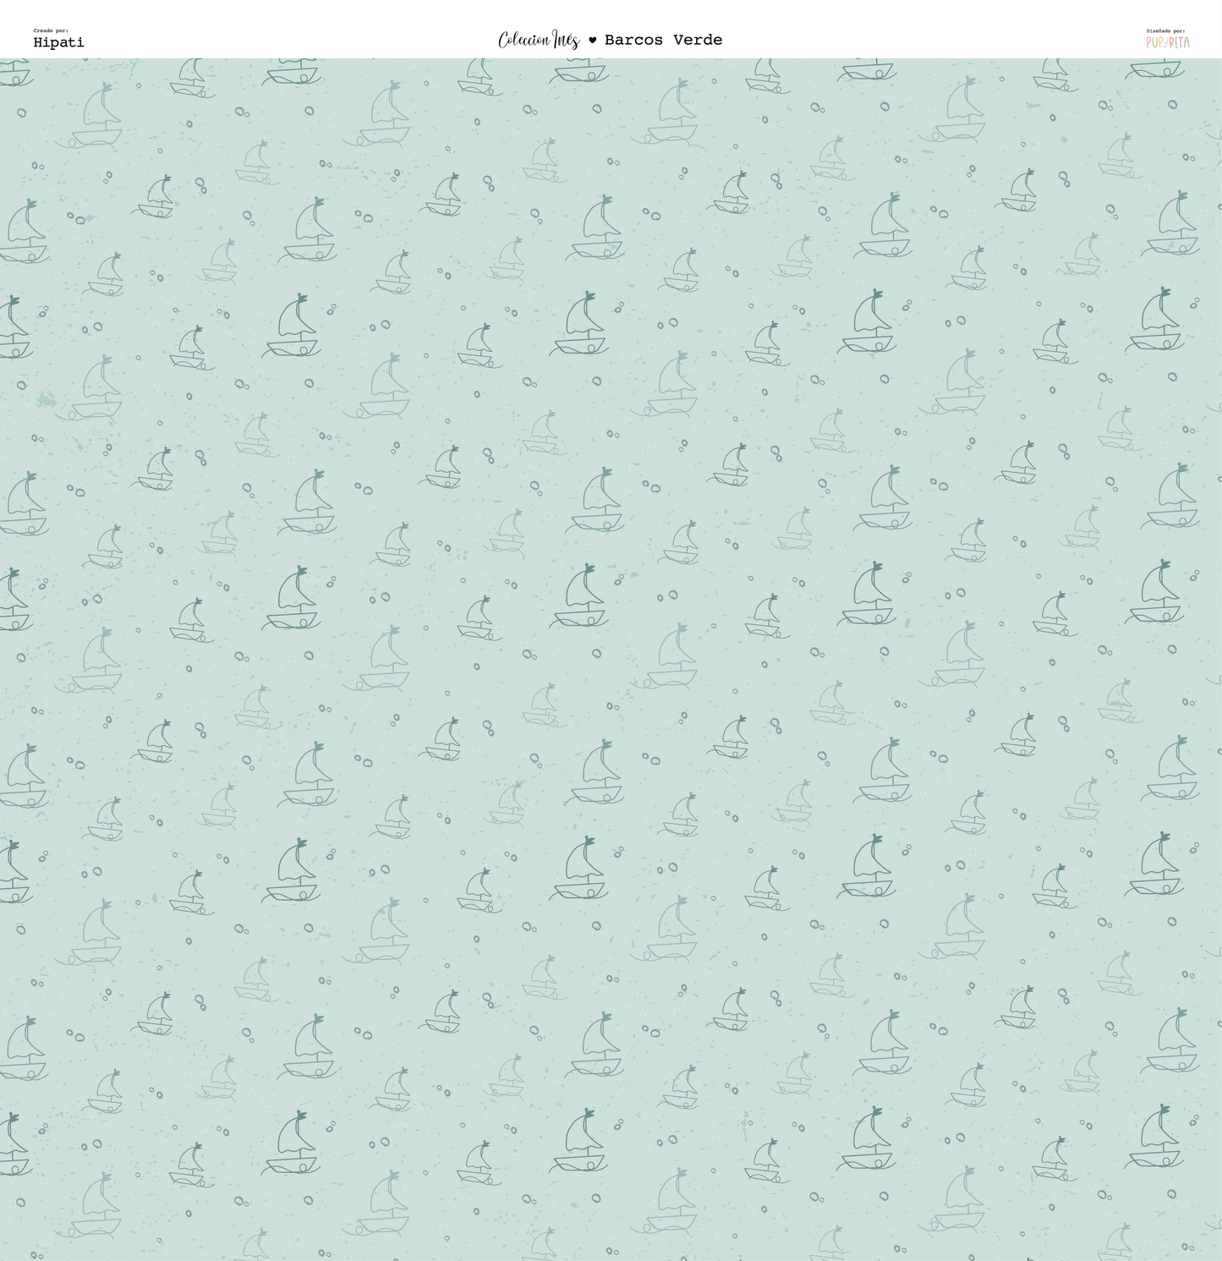Click the capital H in Hipati
The height and width of the screenshot is (1261, 1222).
point(39,42)
